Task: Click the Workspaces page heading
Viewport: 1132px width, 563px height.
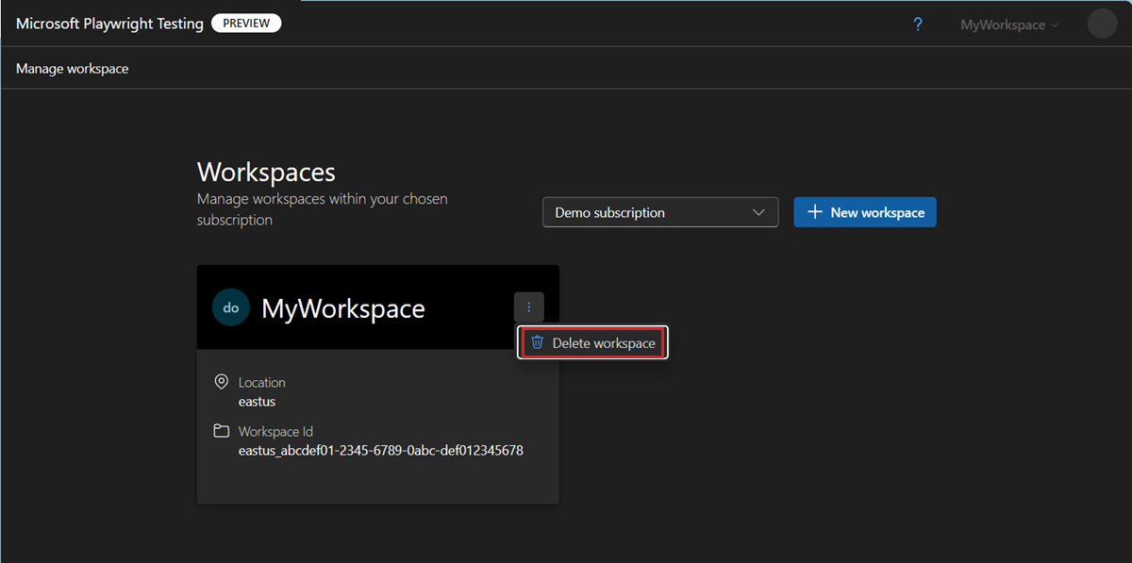Action: pos(266,172)
